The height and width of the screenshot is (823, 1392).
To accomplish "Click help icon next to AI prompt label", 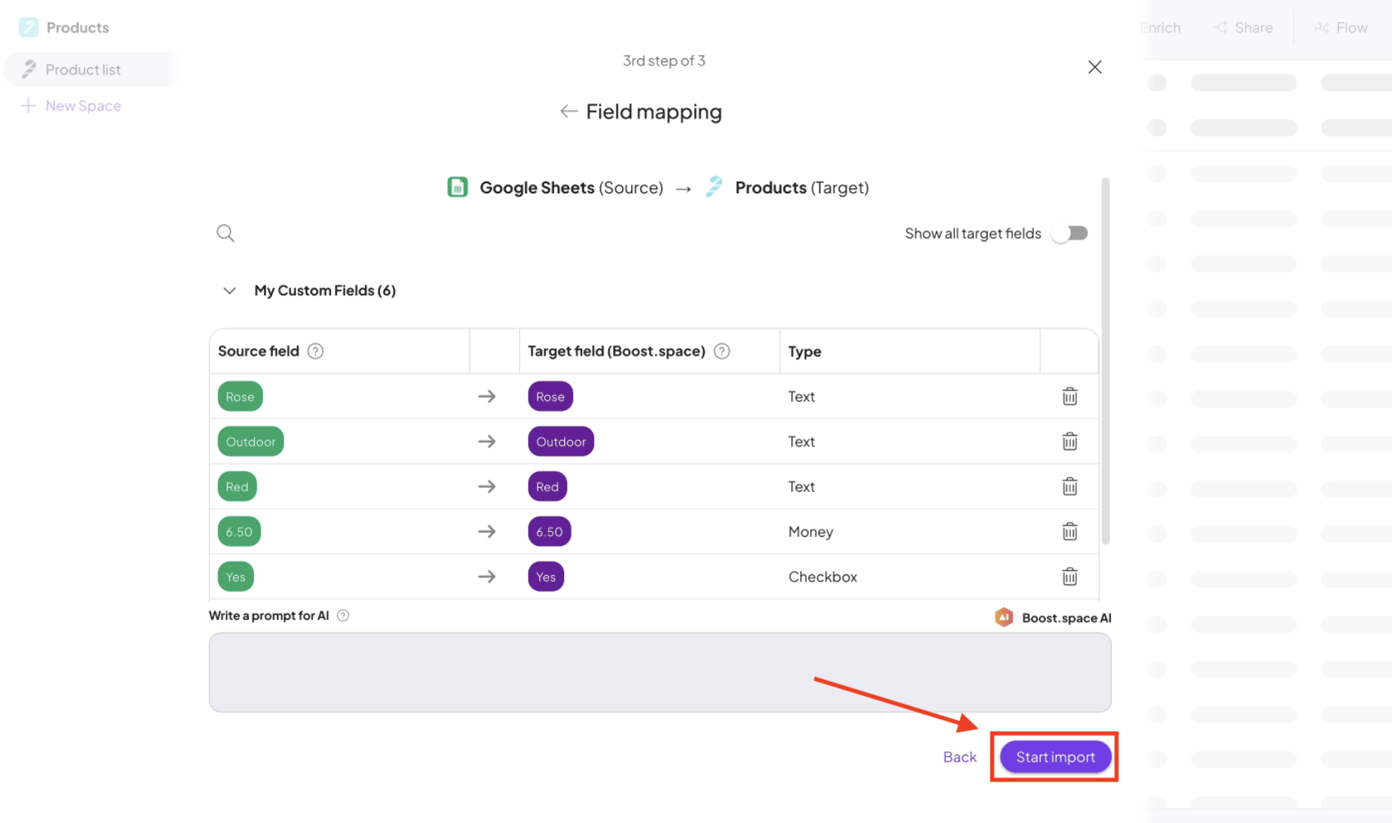I will point(343,616).
